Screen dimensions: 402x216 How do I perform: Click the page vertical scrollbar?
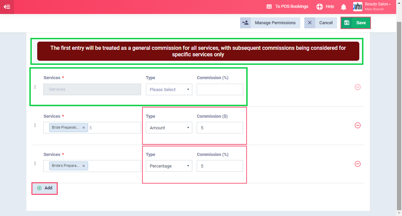pyautogui.click(x=399, y=115)
